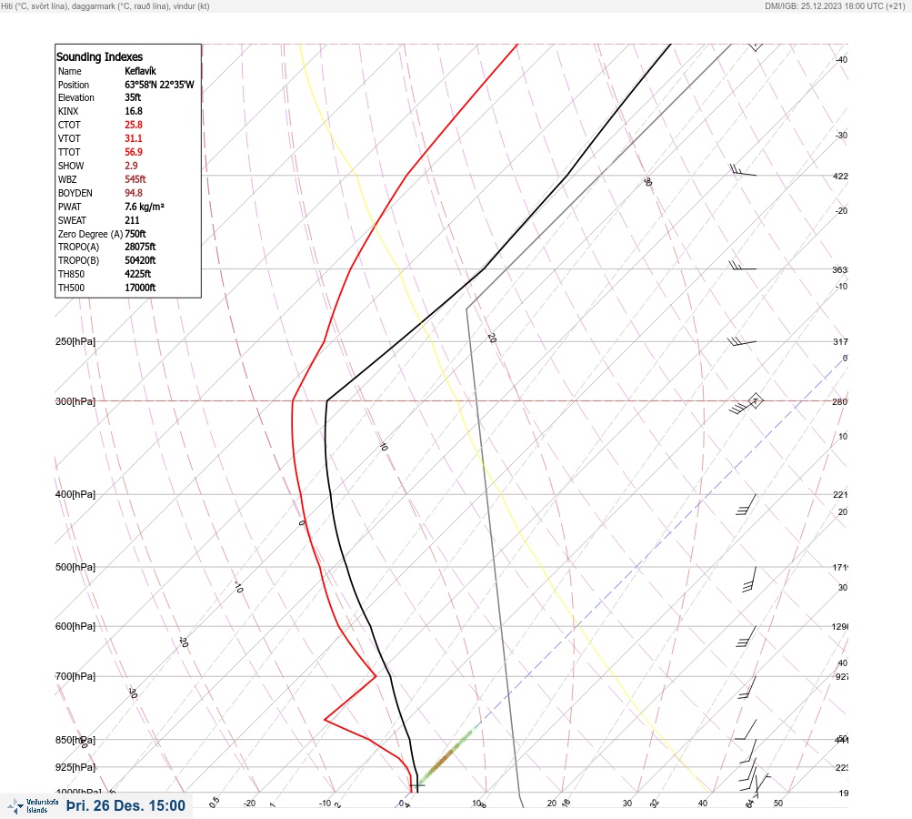Click the 300[hPa] pressure label
Screen dimensions: 912x819
pyautogui.click(x=75, y=401)
